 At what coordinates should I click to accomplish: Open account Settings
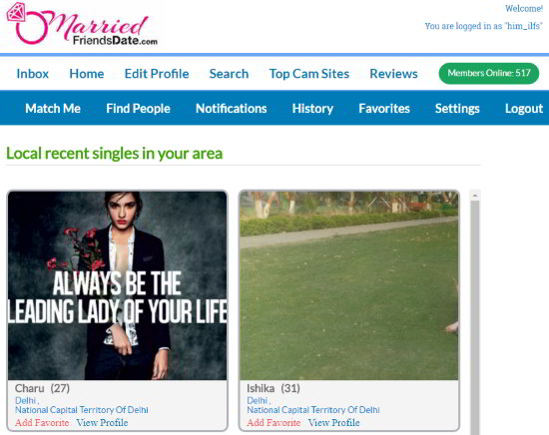(457, 109)
